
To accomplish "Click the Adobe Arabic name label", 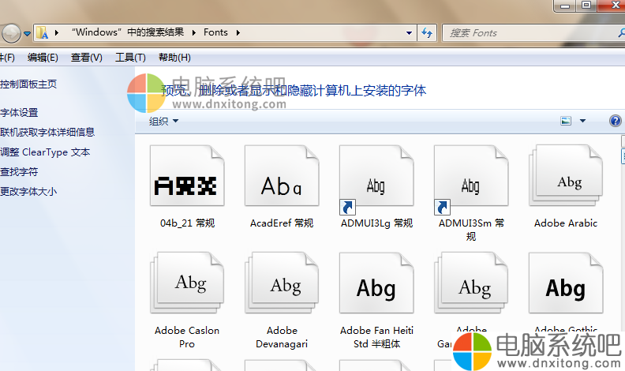I will pyautogui.click(x=566, y=223).
